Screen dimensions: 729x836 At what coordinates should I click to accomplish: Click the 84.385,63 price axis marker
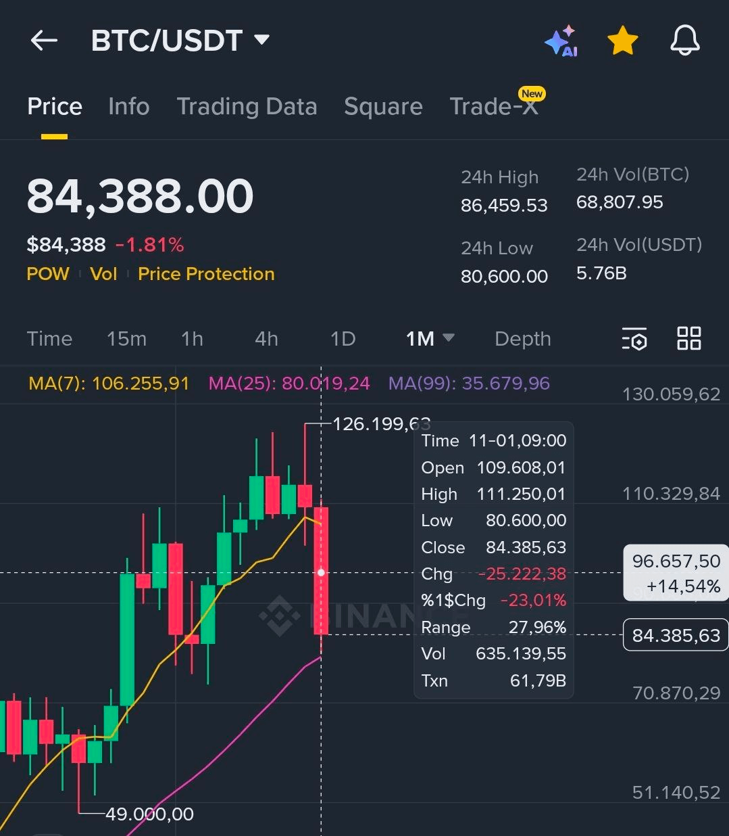675,635
